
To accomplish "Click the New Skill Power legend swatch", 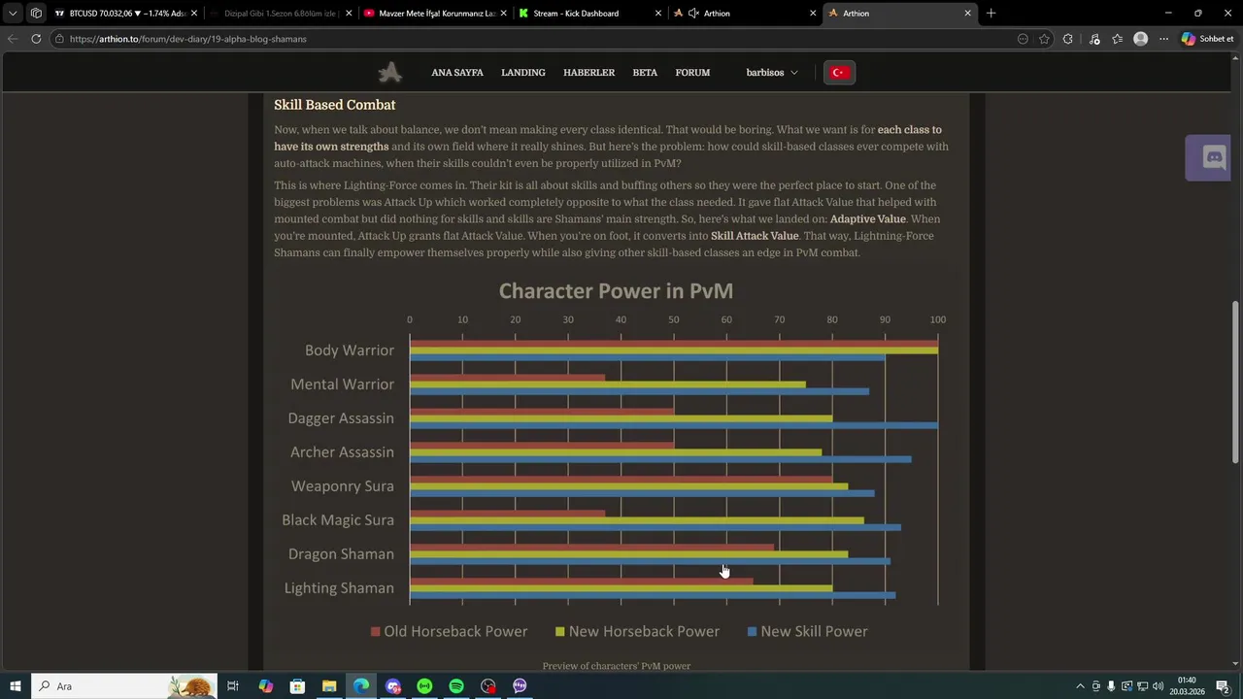I will 753,632.
